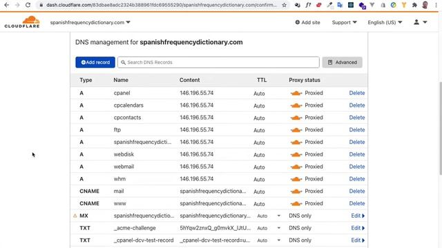The width and height of the screenshot is (442, 248).
Task: Open the Support dropdown menu
Action: (344, 22)
